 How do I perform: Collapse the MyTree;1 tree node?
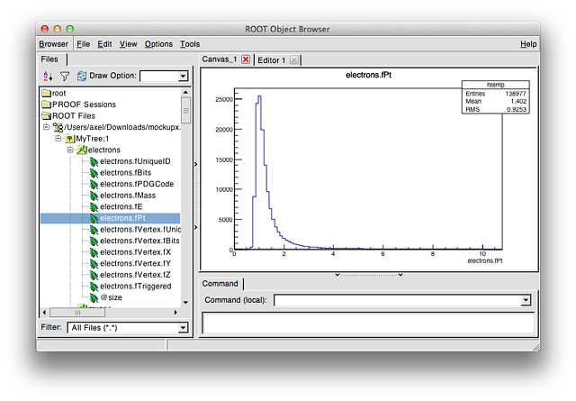(58, 139)
